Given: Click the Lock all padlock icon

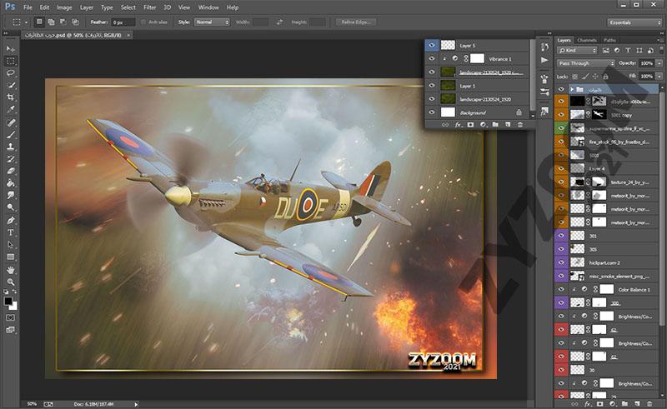Looking at the screenshot, I should tap(605, 77).
